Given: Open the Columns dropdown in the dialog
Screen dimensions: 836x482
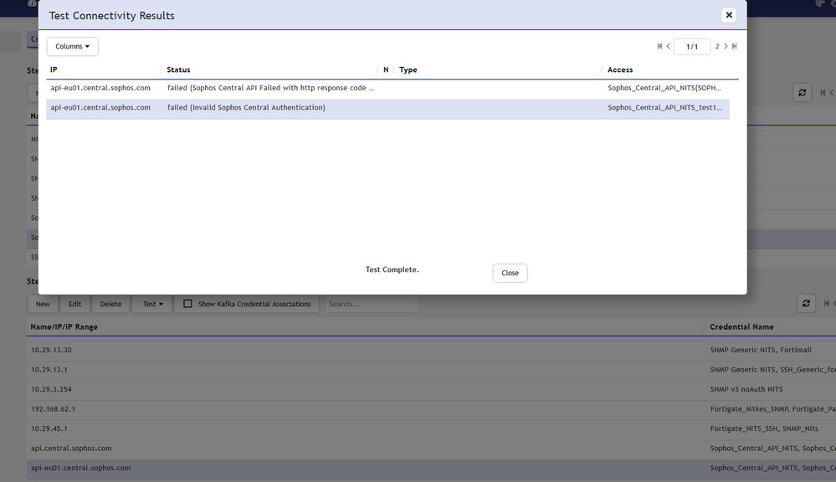Looking at the screenshot, I should pos(73,46).
